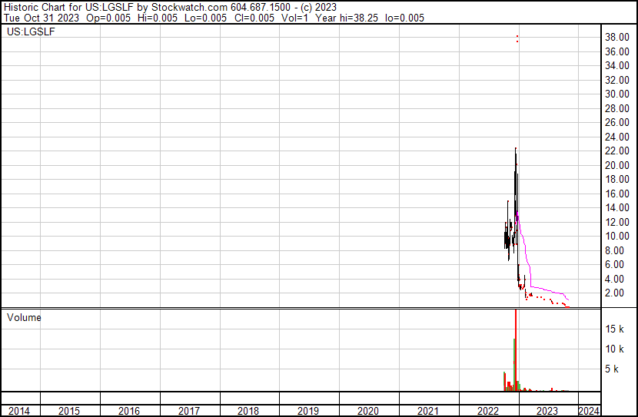The height and width of the screenshot is (417, 638).
Task: Click the 38.00 price axis label
Action: (x=618, y=37)
